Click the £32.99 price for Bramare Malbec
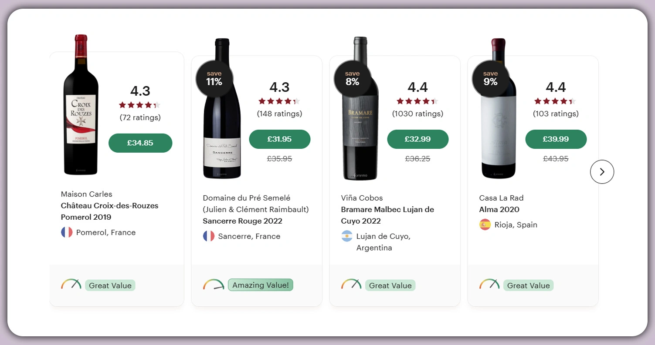Image resolution: width=655 pixels, height=345 pixels. 417,139
